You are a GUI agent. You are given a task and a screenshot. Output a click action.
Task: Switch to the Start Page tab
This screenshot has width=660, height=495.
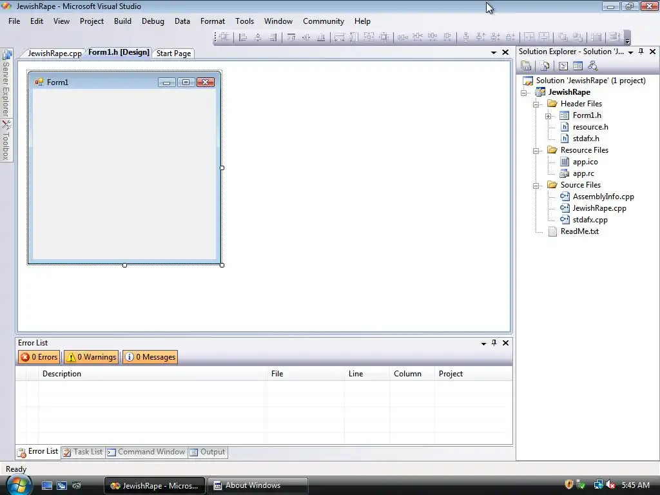click(173, 53)
